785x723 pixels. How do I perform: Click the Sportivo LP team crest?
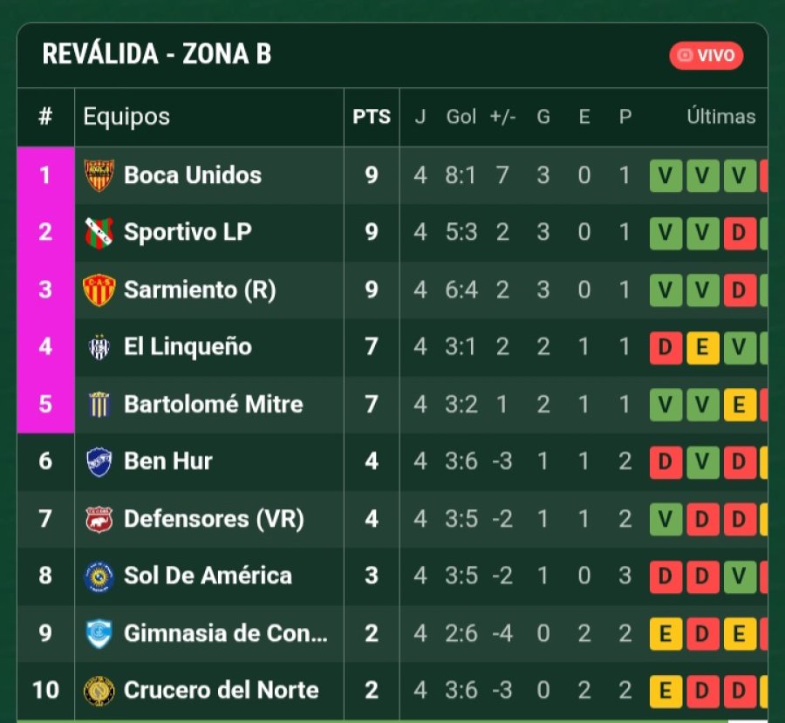point(99,233)
